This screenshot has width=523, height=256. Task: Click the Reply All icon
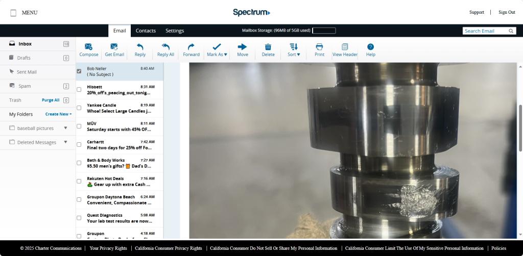[165, 46]
